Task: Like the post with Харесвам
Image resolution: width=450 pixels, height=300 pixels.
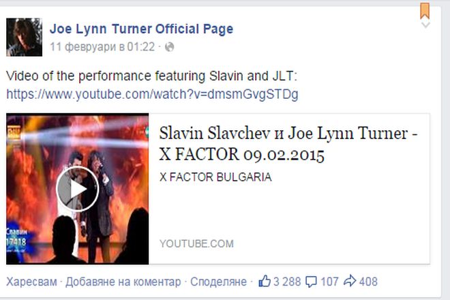Action: tap(31, 282)
